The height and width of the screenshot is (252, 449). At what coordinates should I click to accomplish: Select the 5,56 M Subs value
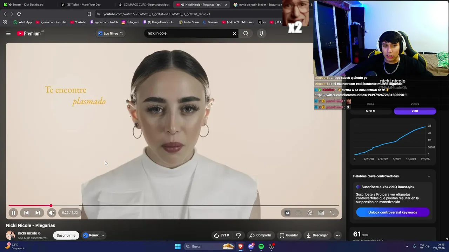coord(370,111)
